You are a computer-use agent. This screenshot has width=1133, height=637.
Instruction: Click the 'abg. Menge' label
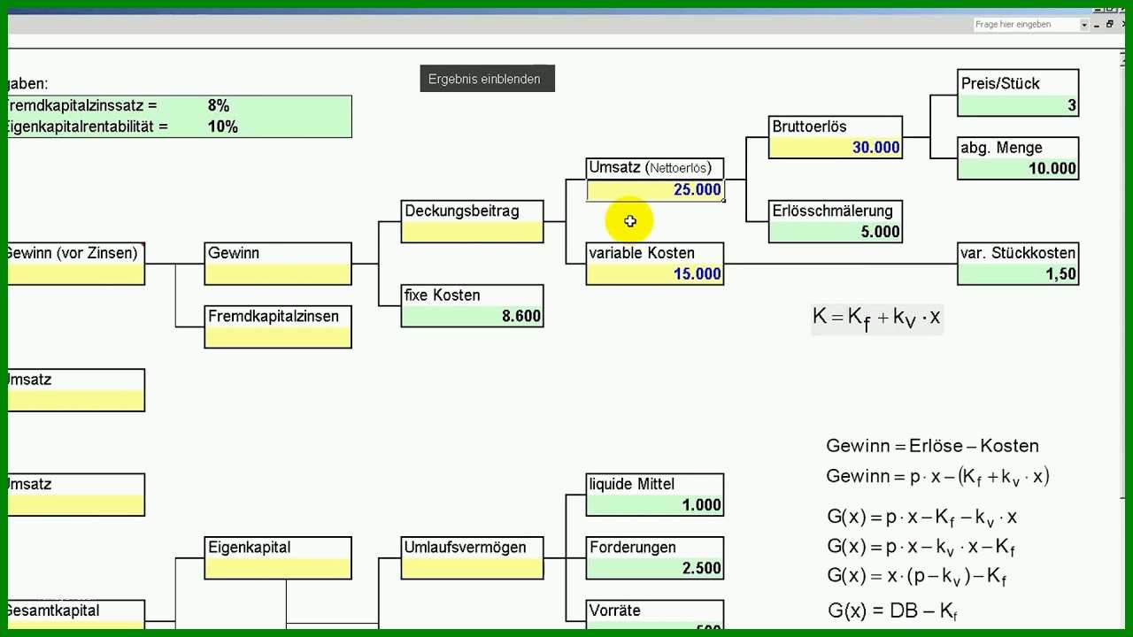click(1001, 148)
